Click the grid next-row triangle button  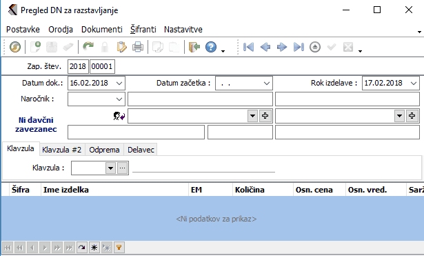point(45,247)
